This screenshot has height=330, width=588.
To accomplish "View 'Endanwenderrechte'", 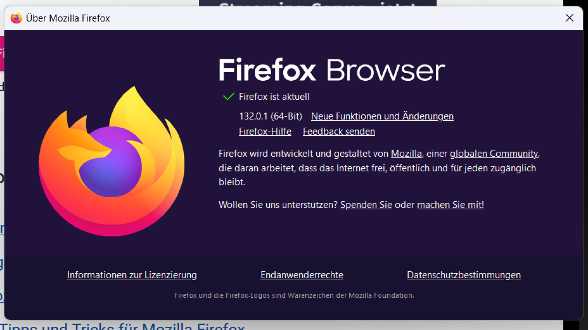I will [302, 275].
